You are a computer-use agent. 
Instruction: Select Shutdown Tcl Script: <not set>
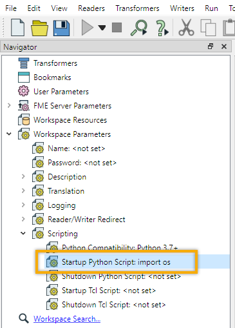(x=113, y=305)
